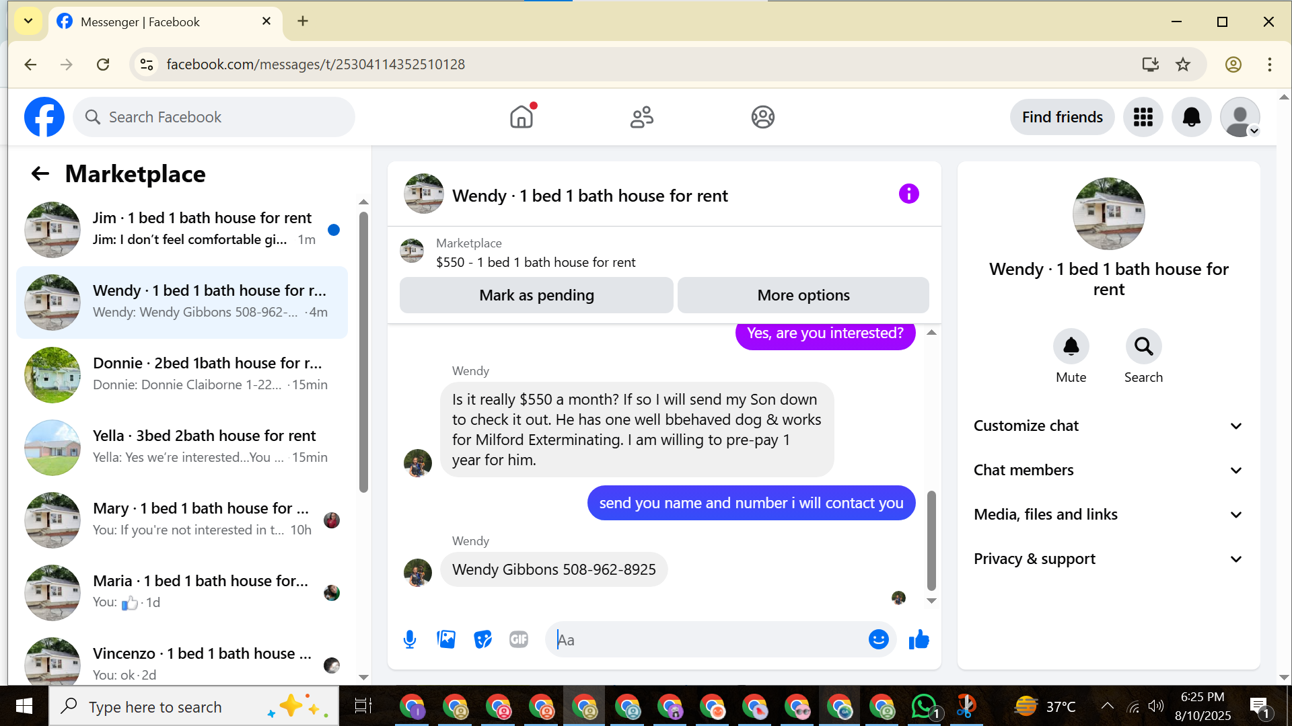Open the sticker picker icon
The height and width of the screenshot is (726, 1292).
coord(482,639)
